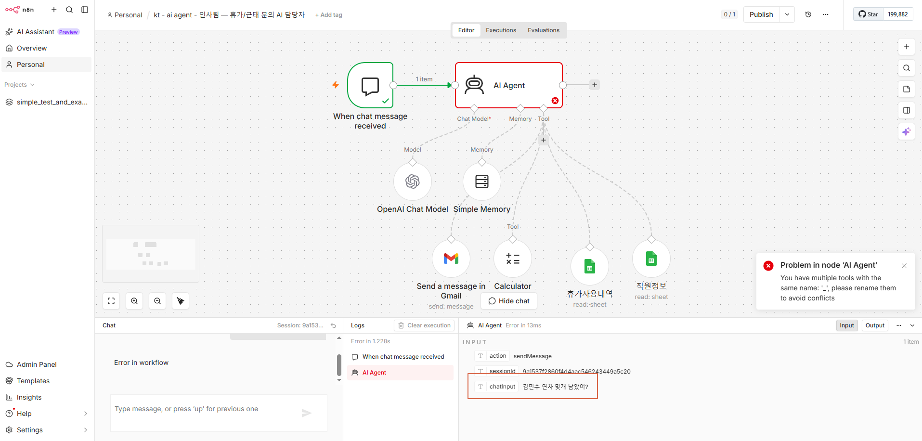922x441 pixels.
Task: Click the Clear execution button
Action: 424,325
